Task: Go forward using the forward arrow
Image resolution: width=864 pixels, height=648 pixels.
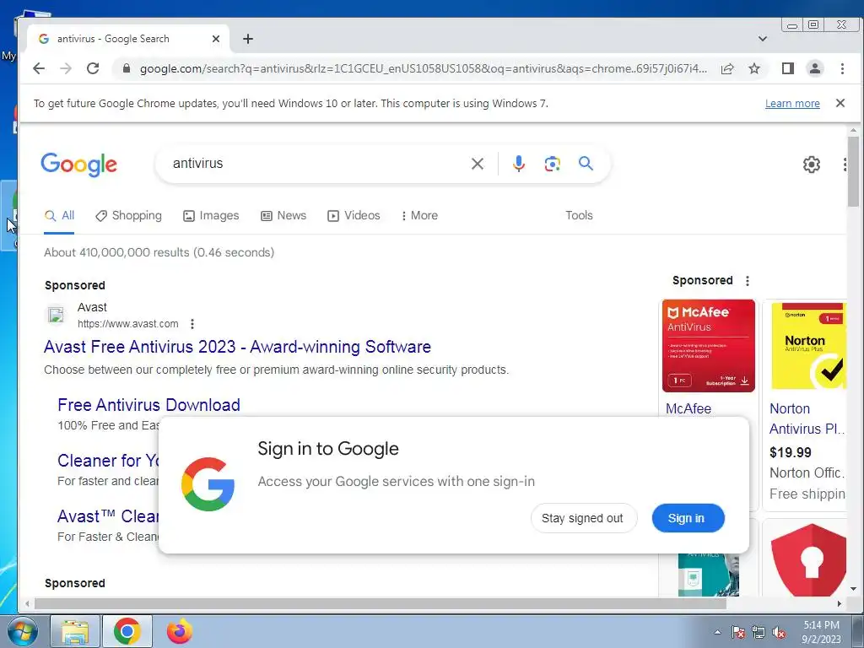Action: point(66,68)
